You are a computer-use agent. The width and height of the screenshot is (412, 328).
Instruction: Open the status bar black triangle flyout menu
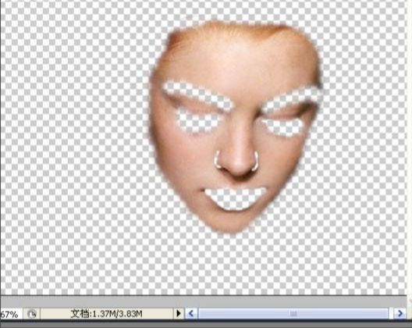pyautogui.click(x=179, y=313)
